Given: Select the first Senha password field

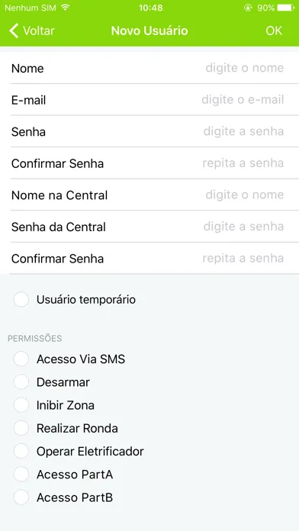Looking at the screenshot, I should point(149,131).
